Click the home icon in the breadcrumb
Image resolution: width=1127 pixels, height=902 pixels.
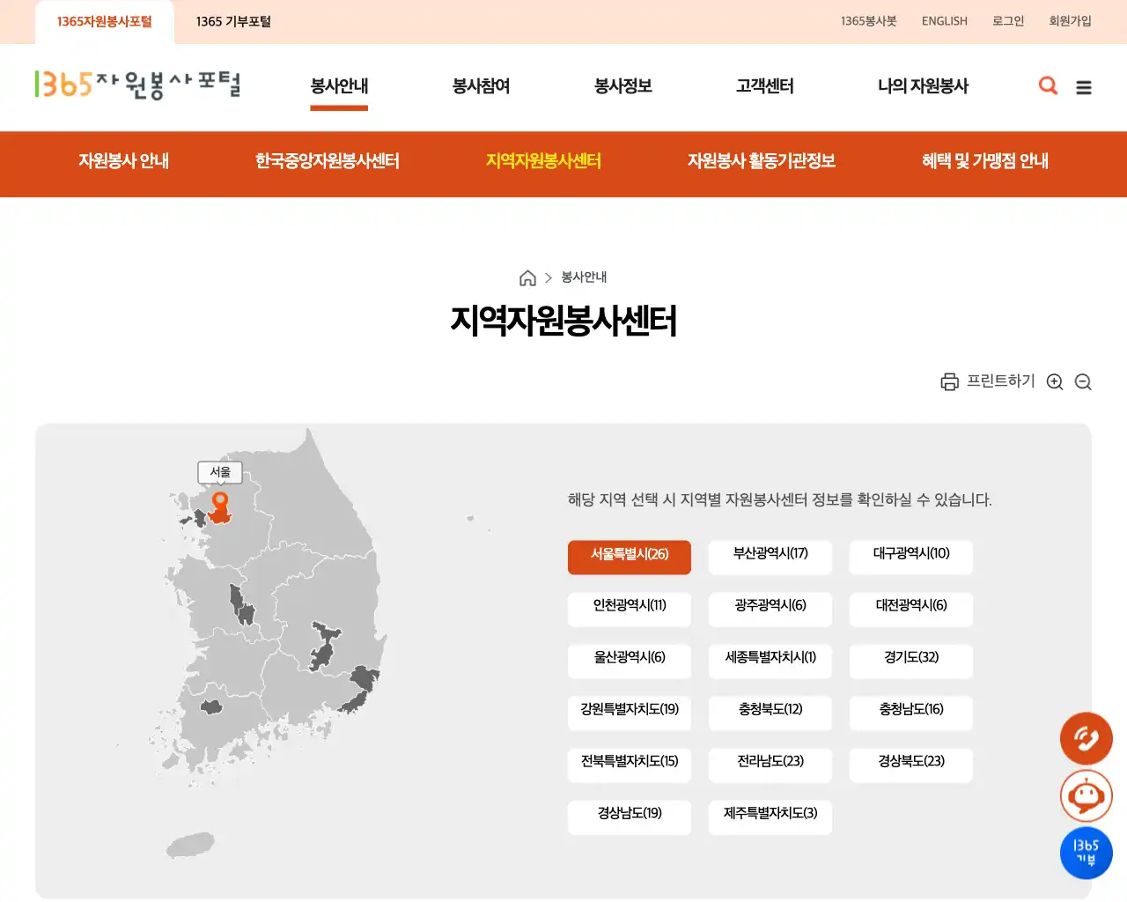[x=528, y=277]
